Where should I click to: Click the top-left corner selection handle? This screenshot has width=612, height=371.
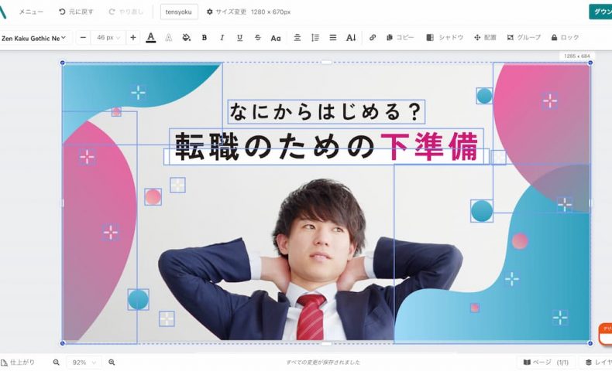pyautogui.click(x=63, y=63)
